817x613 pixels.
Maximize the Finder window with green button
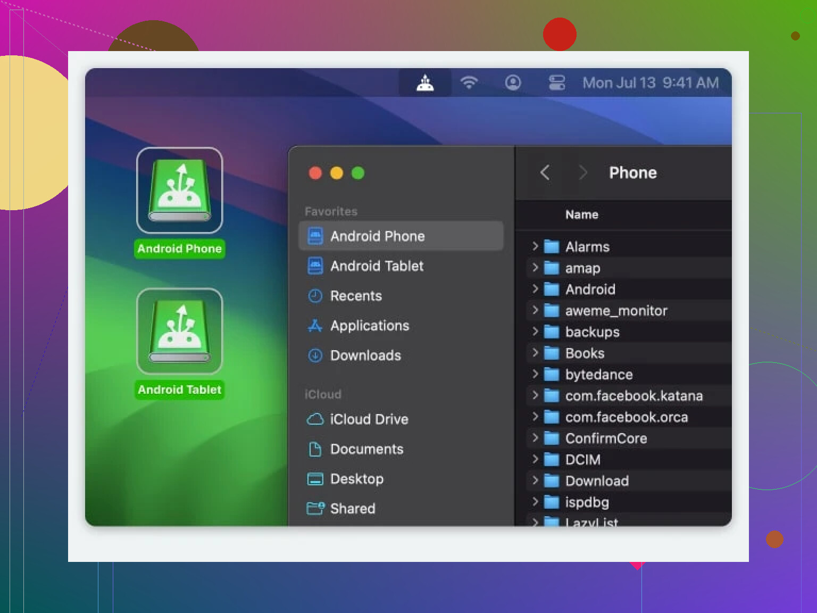pyautogui.click(x=358, y=173)
